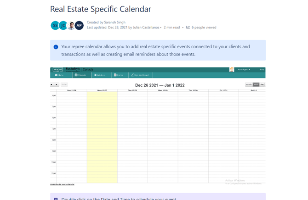The height and width of the screenshot is (200, 308).
Task: Switch calendar to day view
Action: tap(262, 85)
